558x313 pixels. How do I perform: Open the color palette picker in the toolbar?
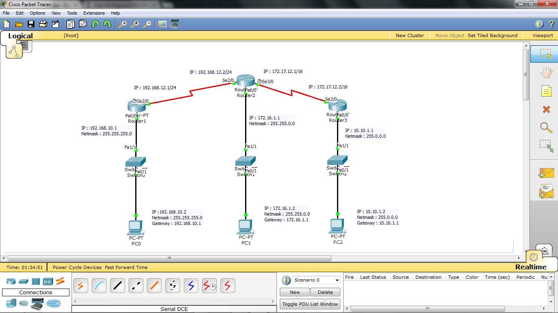162,24
